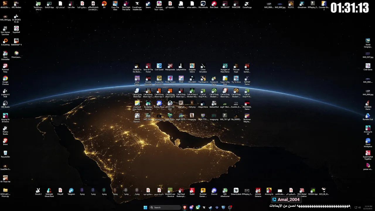
Task: Open the Roblox Studio shortcut
Action: tap(5, 130)
